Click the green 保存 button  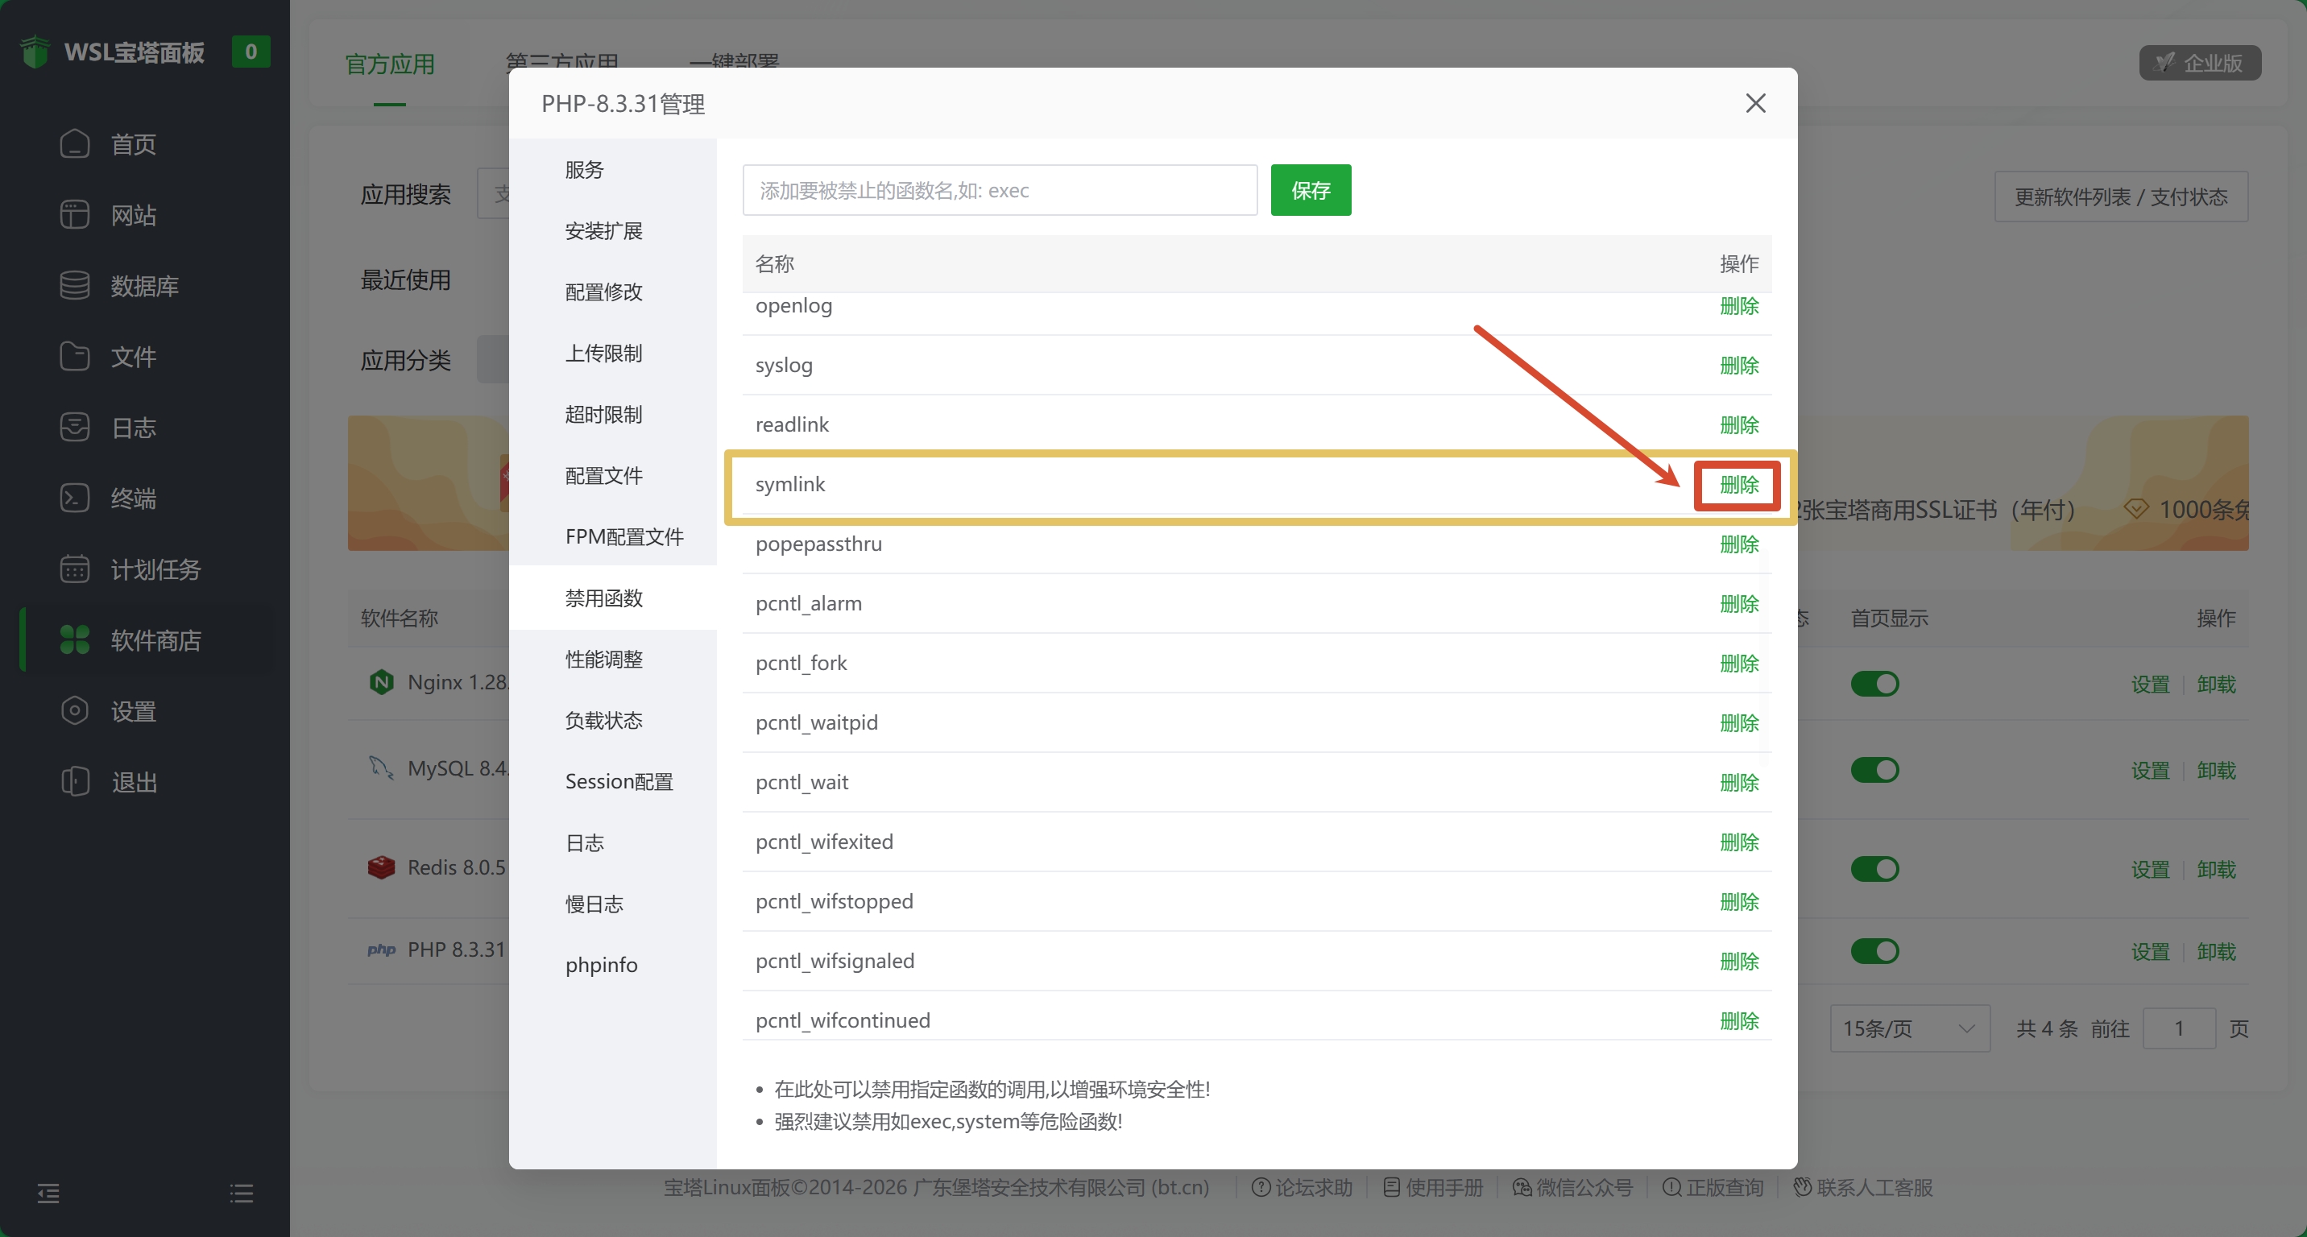pos(1311,190)
